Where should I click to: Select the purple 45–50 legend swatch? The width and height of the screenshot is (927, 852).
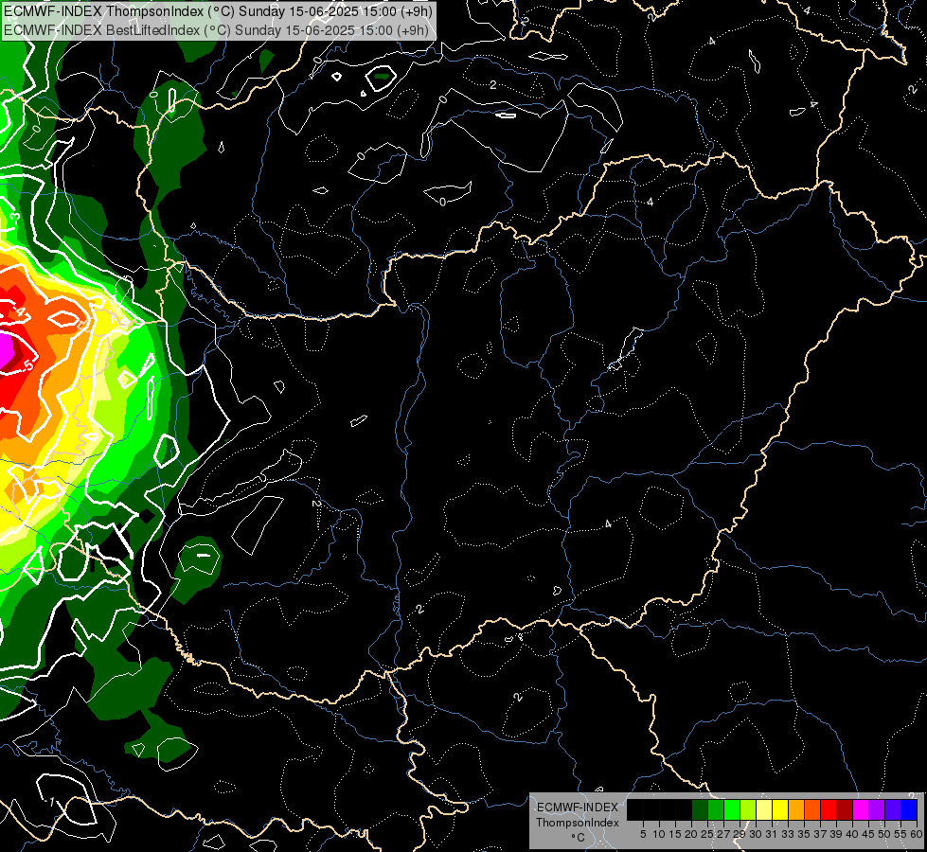(877, 809)
